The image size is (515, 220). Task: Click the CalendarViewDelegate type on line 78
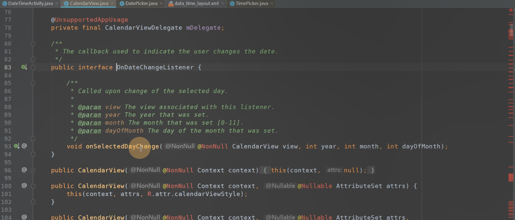(x=143, y=28)
